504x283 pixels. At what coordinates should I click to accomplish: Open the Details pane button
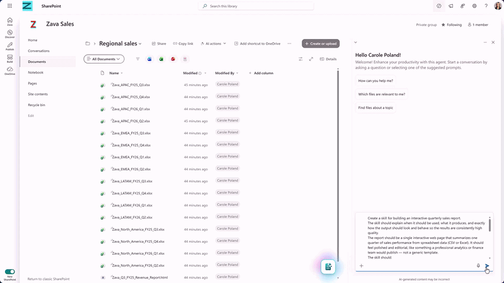pos(328,59)
